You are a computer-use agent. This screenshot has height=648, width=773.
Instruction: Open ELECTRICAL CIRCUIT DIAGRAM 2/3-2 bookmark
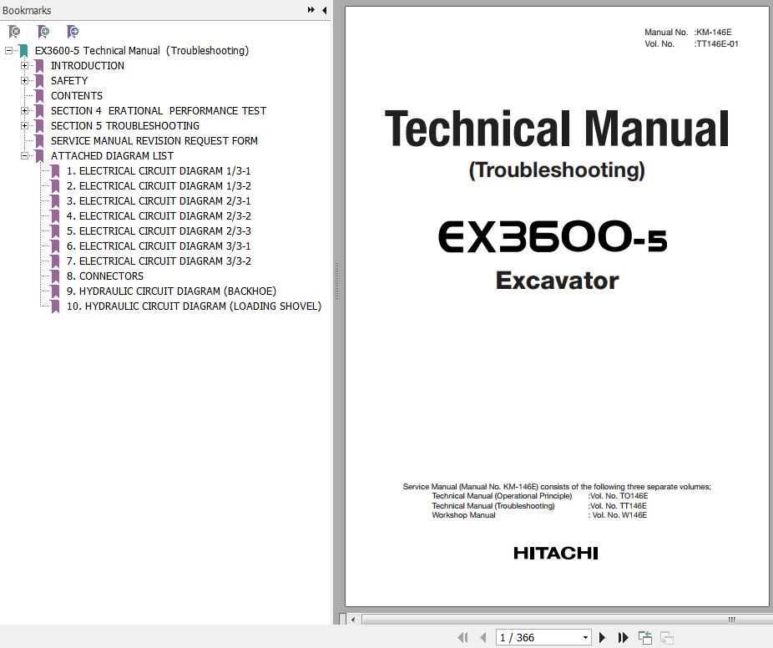click(159, 216)
